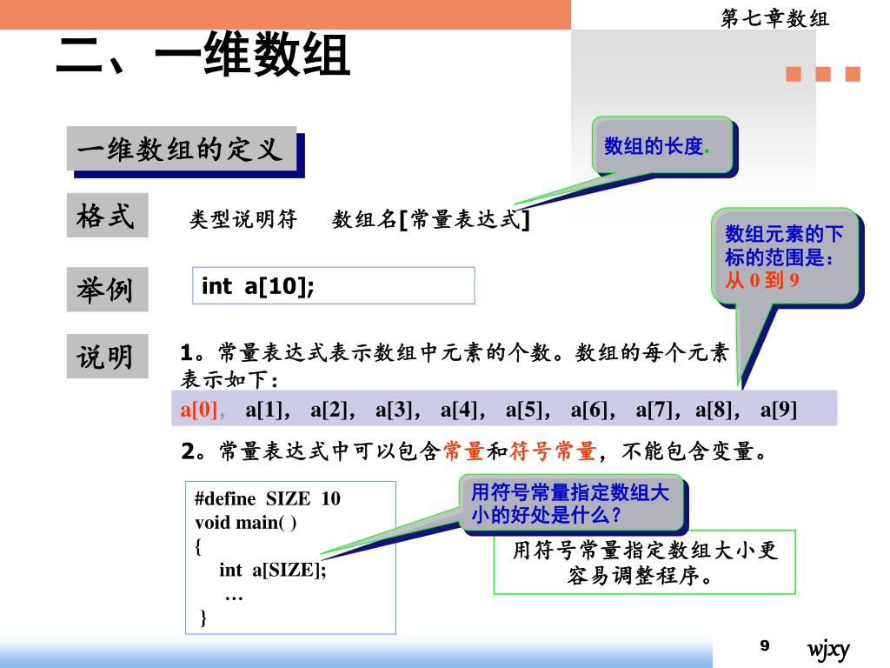
Task: Click the question callout 用符号常量指定数组大小的好处是什么?
Action: [x=570, y=504]
